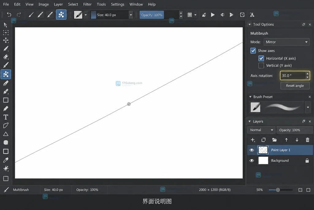Screen dimensions: 314x210
Task: Move layer up with up arrow
Action: point(286,140)
